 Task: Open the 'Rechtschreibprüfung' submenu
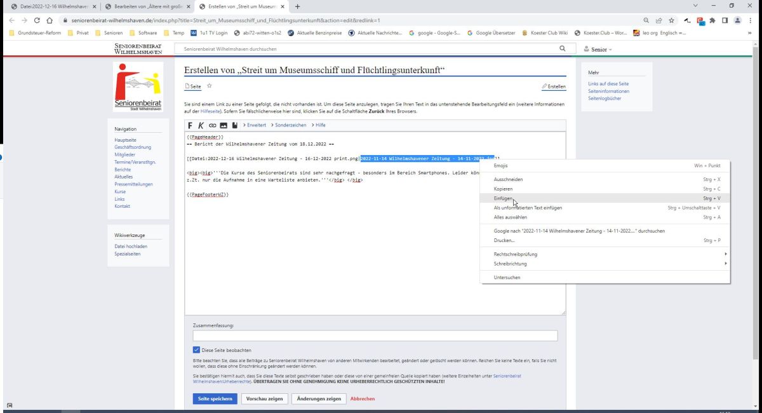[x=516, y=254]
